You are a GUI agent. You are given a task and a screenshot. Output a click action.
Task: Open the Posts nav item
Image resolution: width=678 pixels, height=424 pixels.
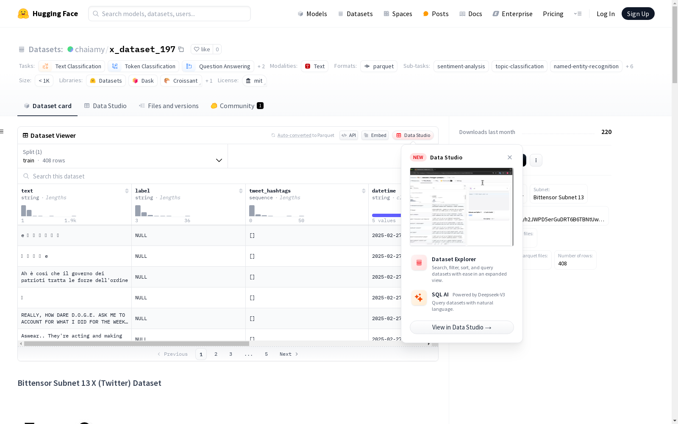pos(436,14)
